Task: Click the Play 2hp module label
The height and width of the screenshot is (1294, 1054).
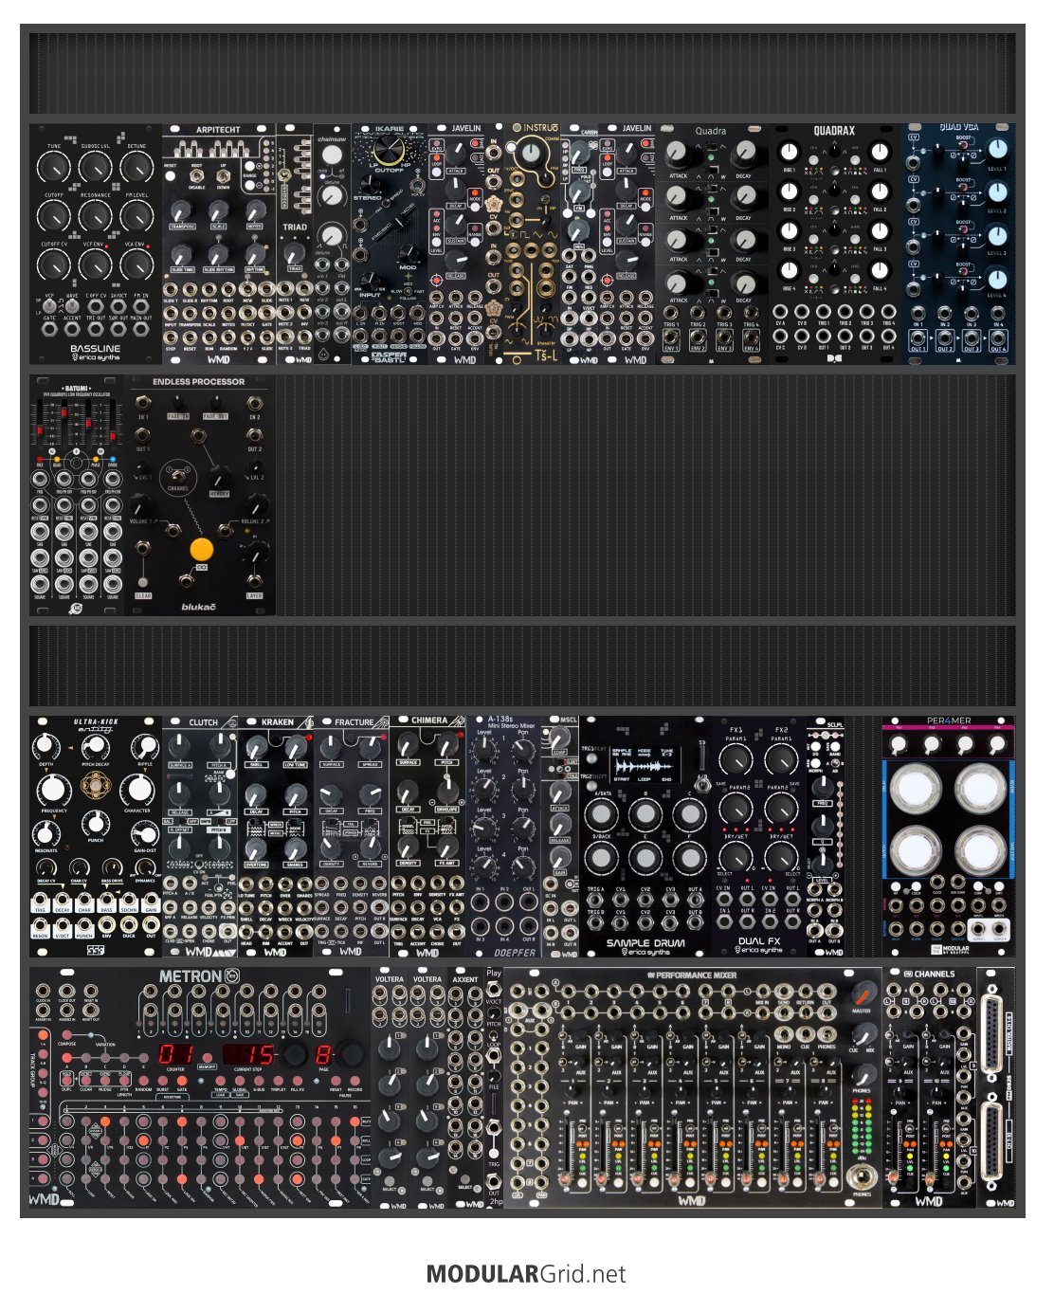Action: 494,973
